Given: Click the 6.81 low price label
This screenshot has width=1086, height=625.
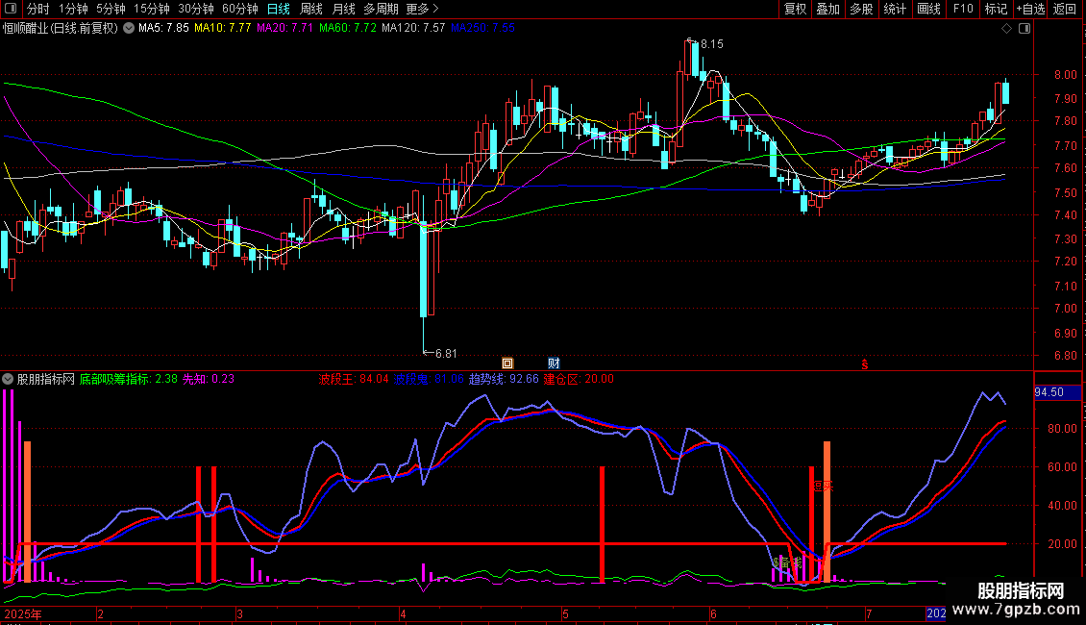Looking at the screenshot, I should click(x=446, y=354).
